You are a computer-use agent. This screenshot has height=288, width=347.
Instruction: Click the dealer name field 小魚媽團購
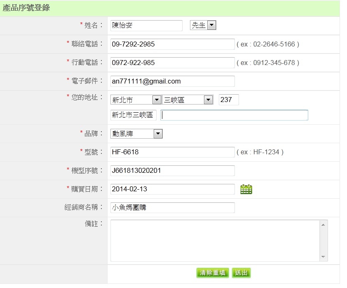pos(172,208)
